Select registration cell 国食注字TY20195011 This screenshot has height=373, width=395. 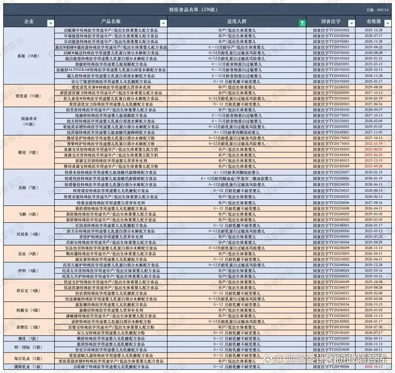(x=331, y=47)
